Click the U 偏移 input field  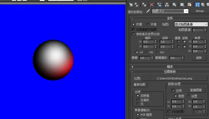[148, 42]
